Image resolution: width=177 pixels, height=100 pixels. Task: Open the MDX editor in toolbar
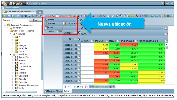(25, 16)
